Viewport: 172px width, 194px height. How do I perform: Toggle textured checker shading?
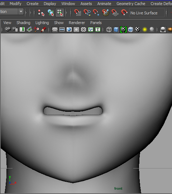[138, 29]
